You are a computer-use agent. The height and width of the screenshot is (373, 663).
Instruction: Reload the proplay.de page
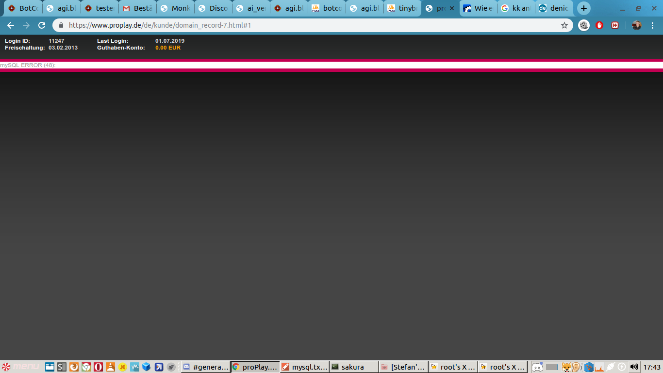pos(42,25)
